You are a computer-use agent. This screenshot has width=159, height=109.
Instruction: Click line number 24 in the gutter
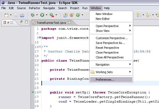pyautogui.click(x=37, y=83)
